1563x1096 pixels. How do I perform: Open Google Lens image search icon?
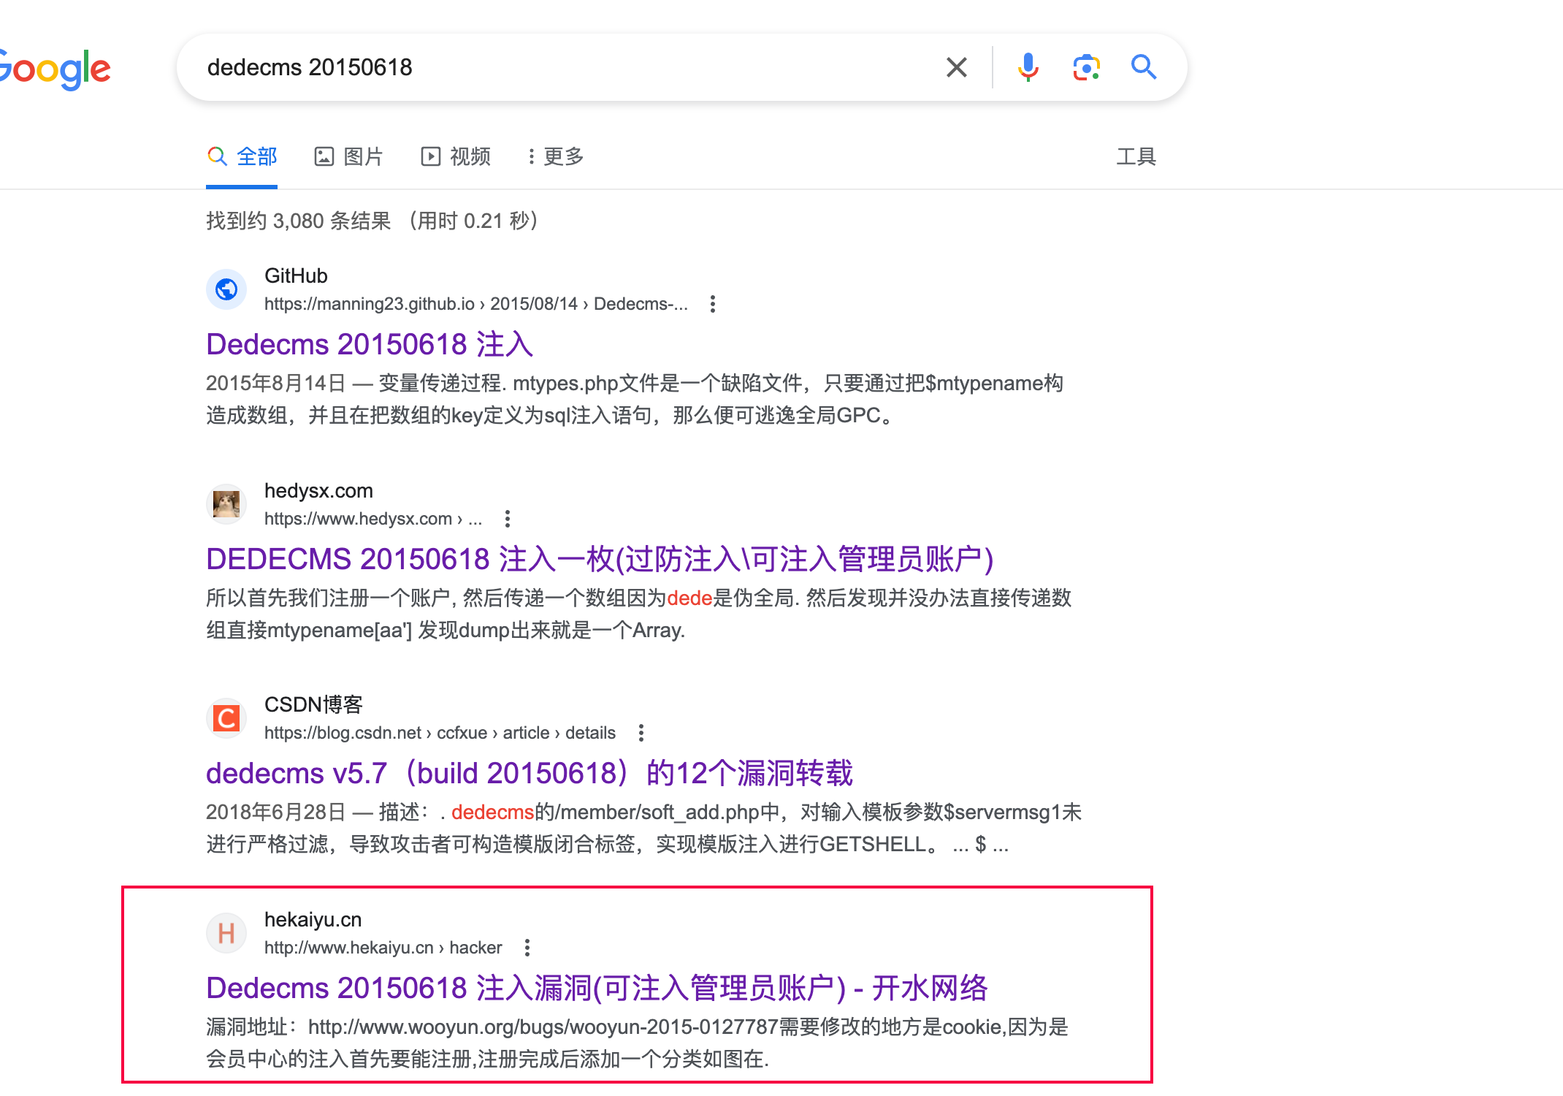coord(1086,67)
